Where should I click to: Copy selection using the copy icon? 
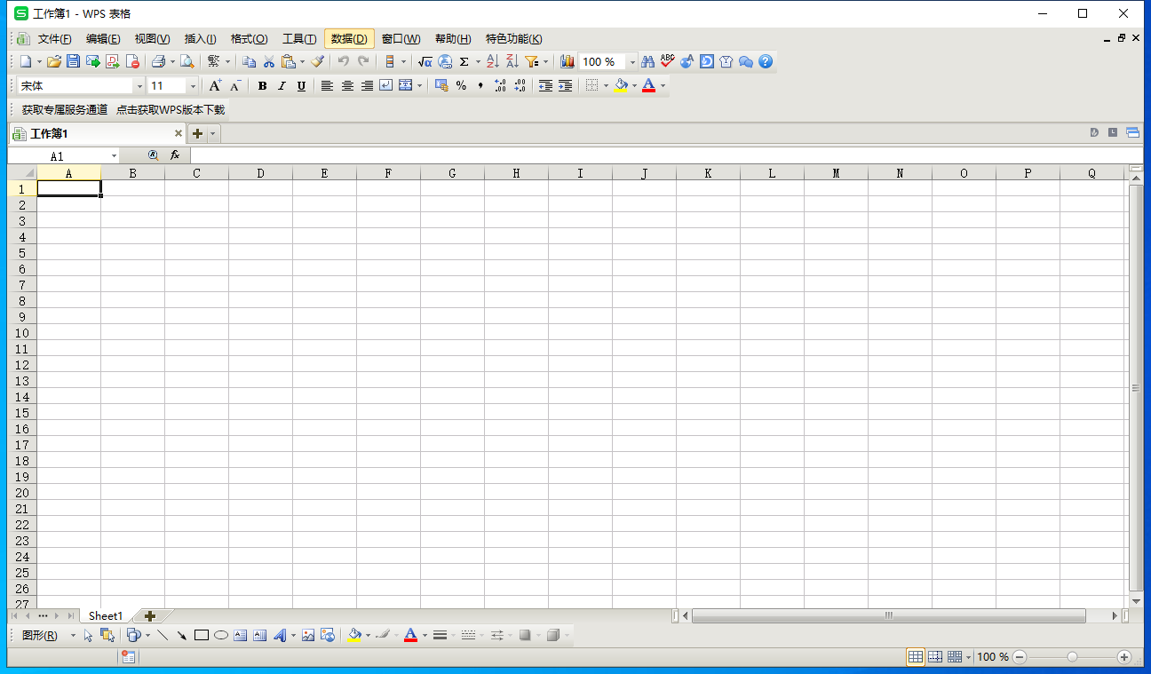click(249, 61)
